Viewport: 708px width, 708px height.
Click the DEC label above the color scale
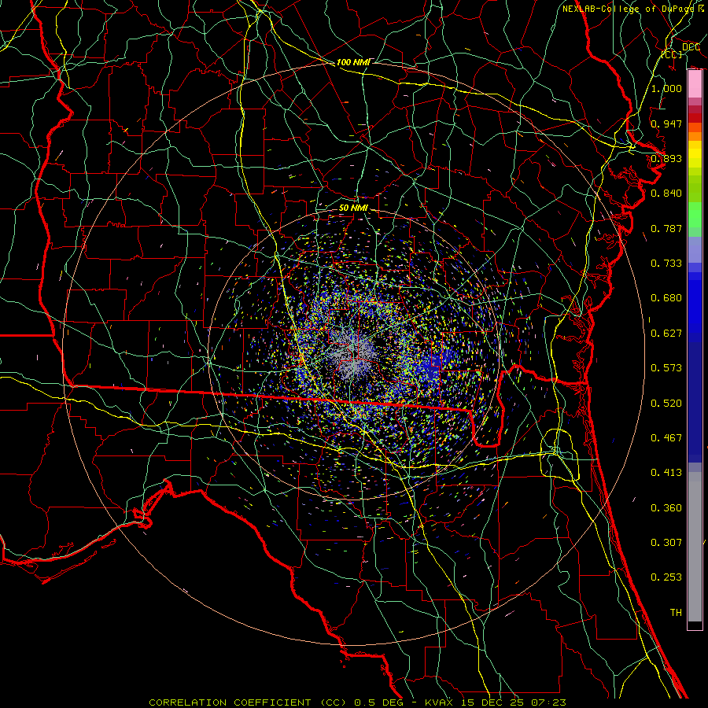[x=691, y=46]
